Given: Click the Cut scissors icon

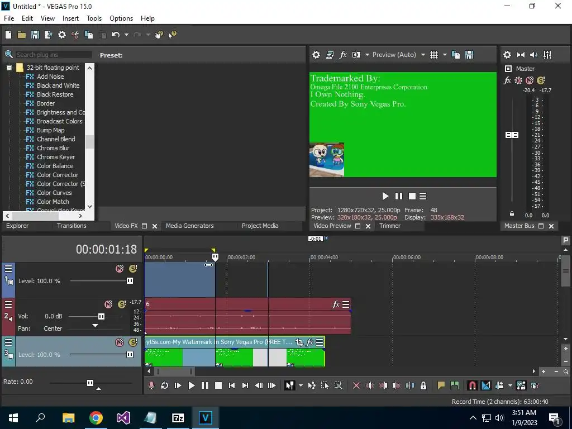Looking at the screenshot, I should coord(75,35).
